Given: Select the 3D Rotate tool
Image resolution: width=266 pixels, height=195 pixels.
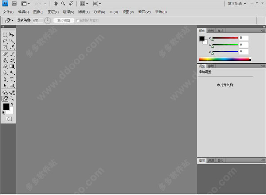Looking at the screenshot, I should [5, 93].
